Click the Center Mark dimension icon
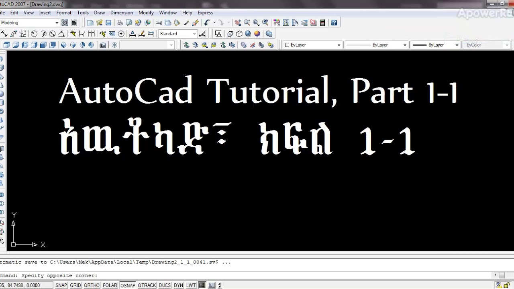This screenshot has height=289, width=514. point(121,34)
